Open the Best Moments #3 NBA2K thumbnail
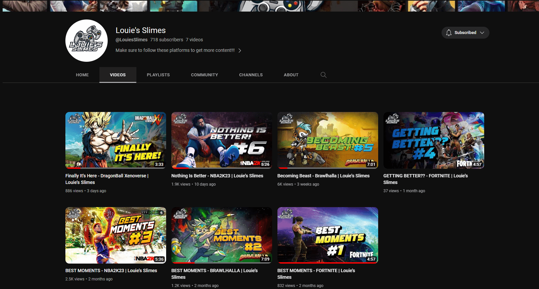The image size is (539, 289). [116, 235]
